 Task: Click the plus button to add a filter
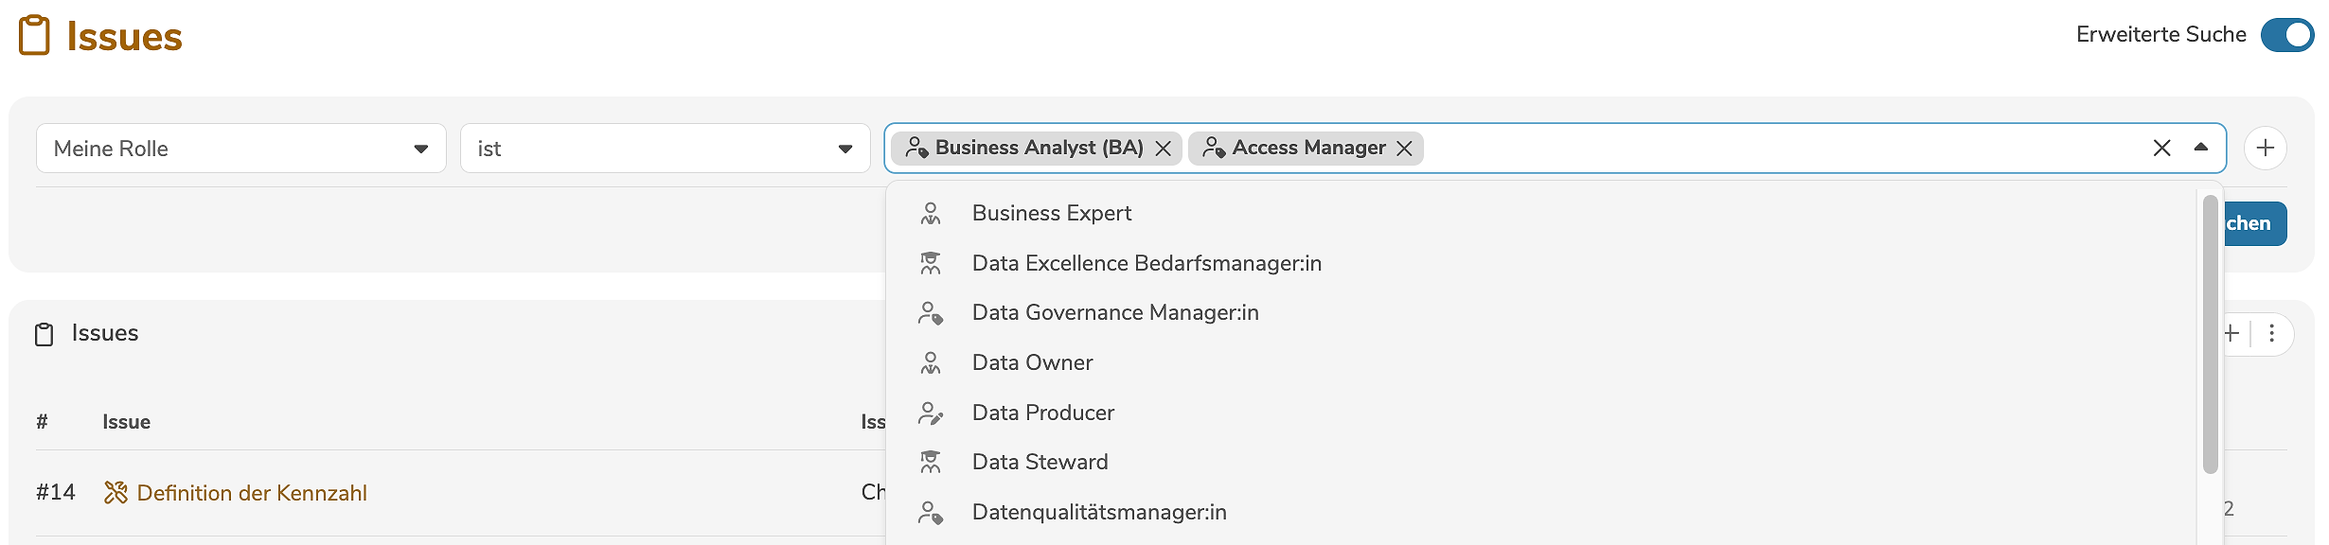point(2266,148)
